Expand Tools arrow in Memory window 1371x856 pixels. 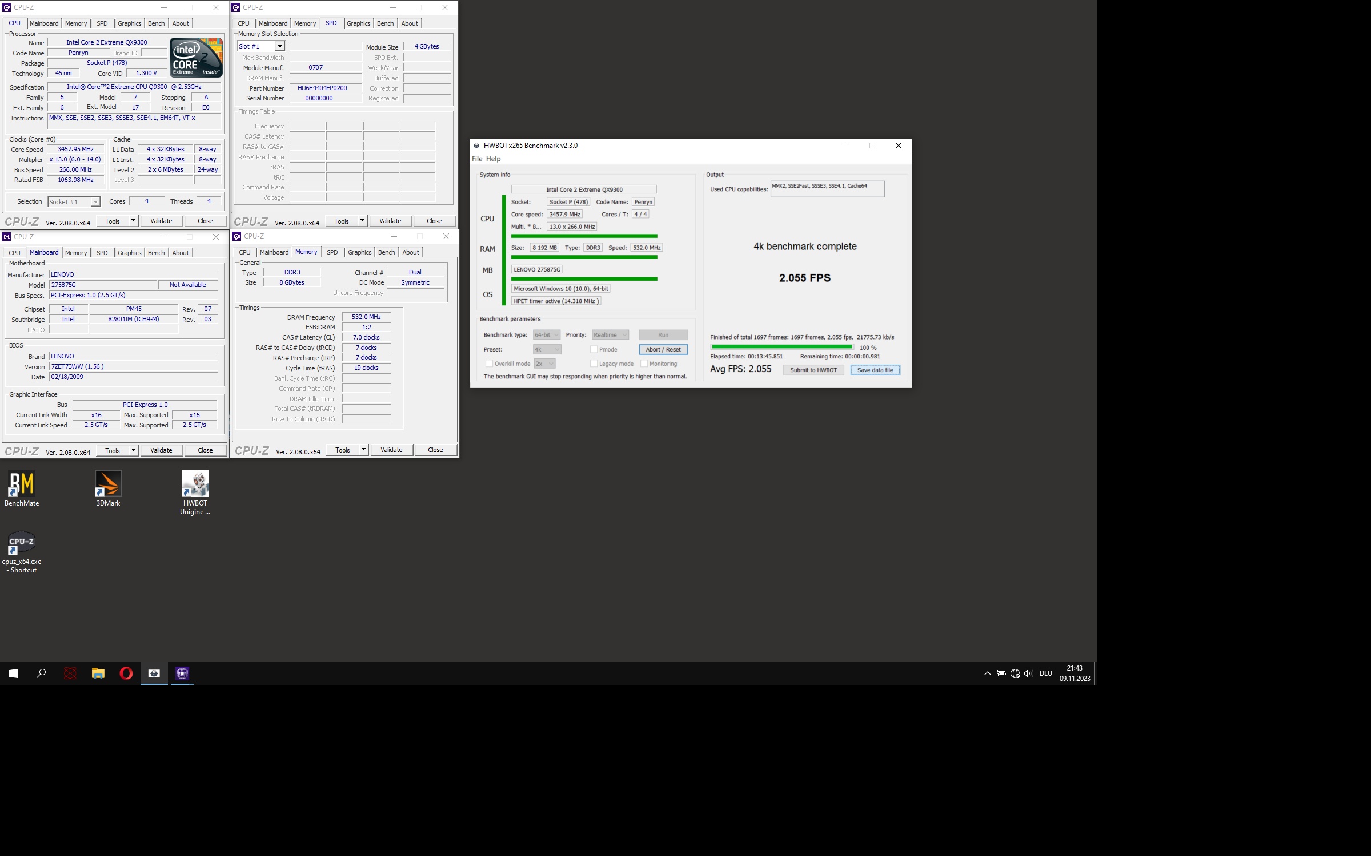(363, 450)
